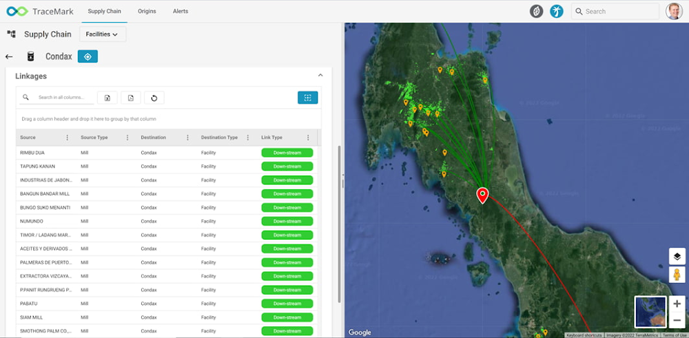Viewport: 689px width, 338px height.
Task: Click the blue fit-to-selection button
Action: coord(307,98)
